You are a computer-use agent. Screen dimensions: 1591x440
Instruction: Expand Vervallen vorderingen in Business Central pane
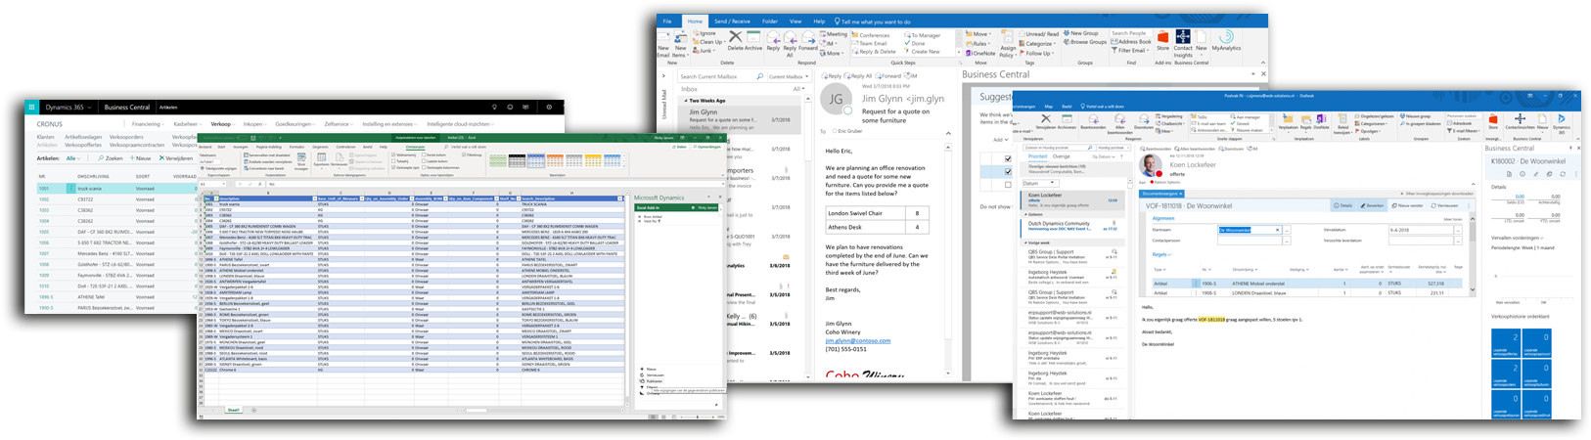point(1520,238)
